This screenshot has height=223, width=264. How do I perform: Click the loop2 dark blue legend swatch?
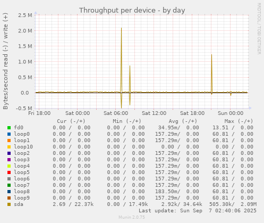pyautogui.click(x=9, y=153)
